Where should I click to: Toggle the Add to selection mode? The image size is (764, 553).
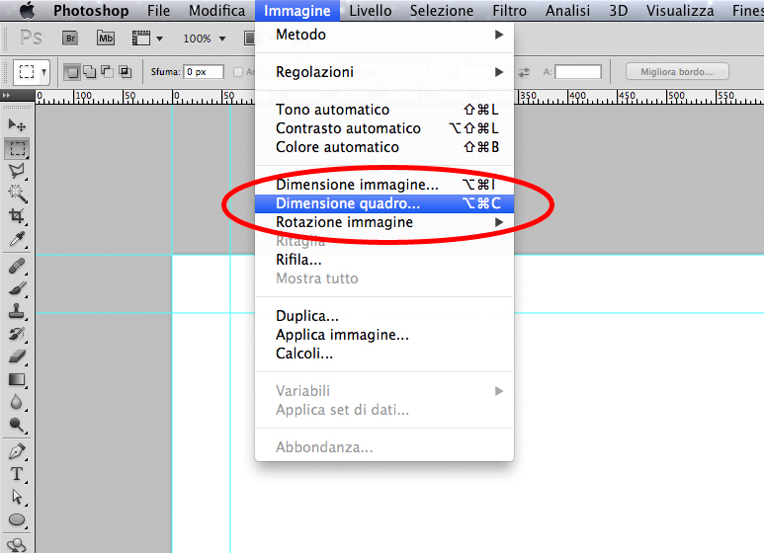(x=90, y=72)
